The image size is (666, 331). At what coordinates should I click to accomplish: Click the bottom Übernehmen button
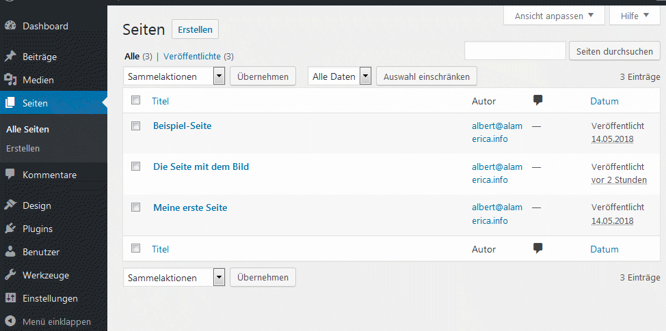pyautogui.click(x=263, y=278)
